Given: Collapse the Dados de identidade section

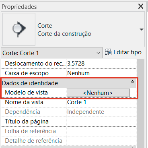Looking at the screenshot, I should coord(132,82).
